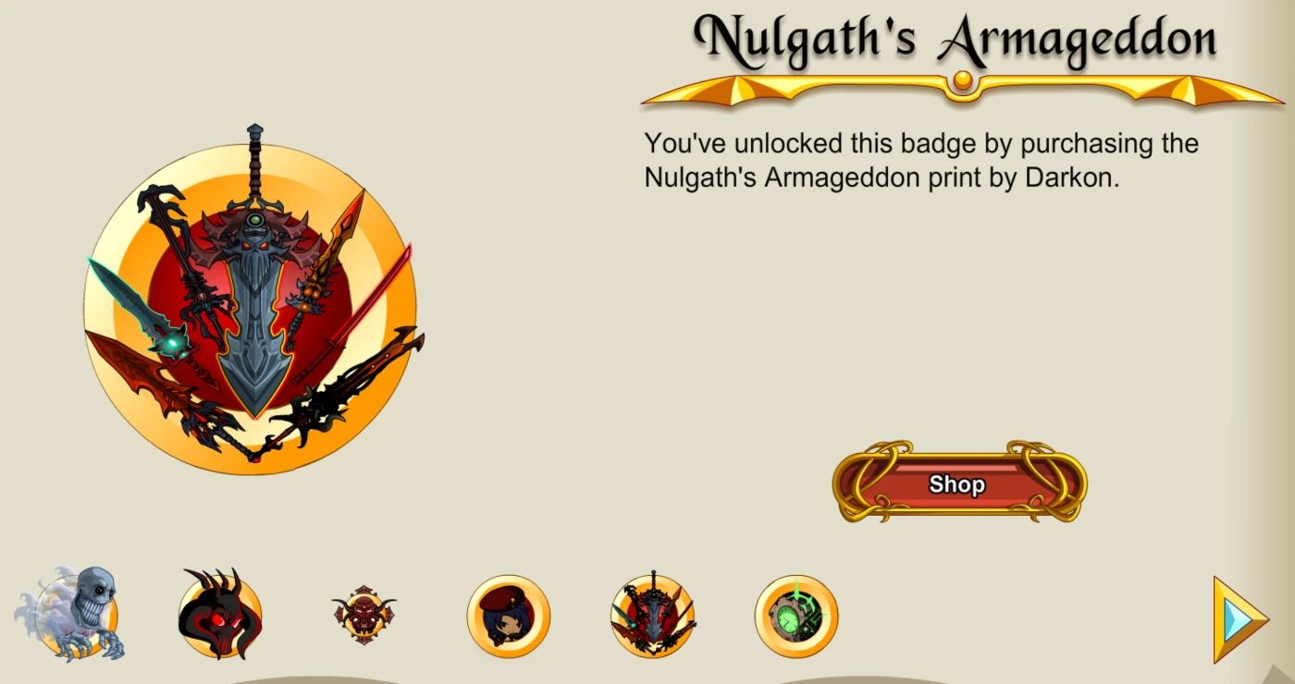Open the red beret girl badge
Screen dimensions: 1295x684
click(x=508, y=616)
